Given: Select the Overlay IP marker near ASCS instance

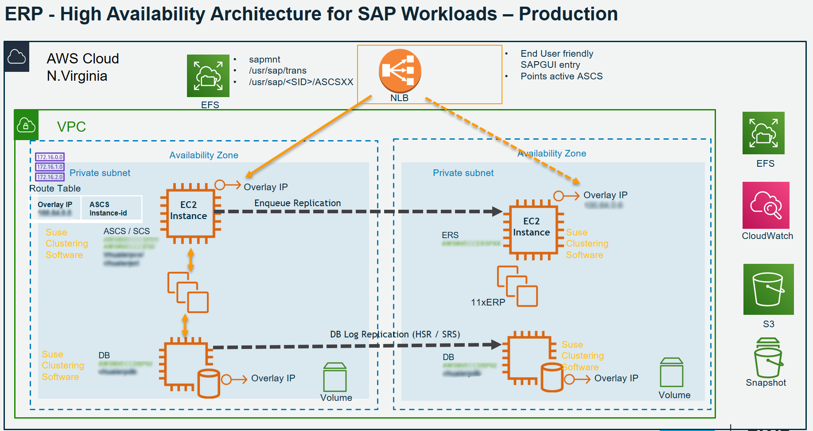Looking at the screenshot, I should tap(220, 184).
